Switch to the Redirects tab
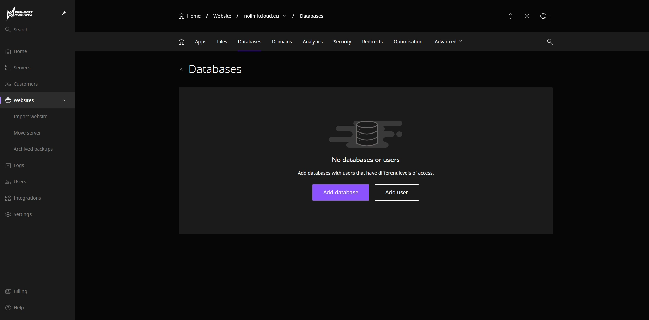The height and width of the screenshot is (320, 649). (x=372, y=42)
